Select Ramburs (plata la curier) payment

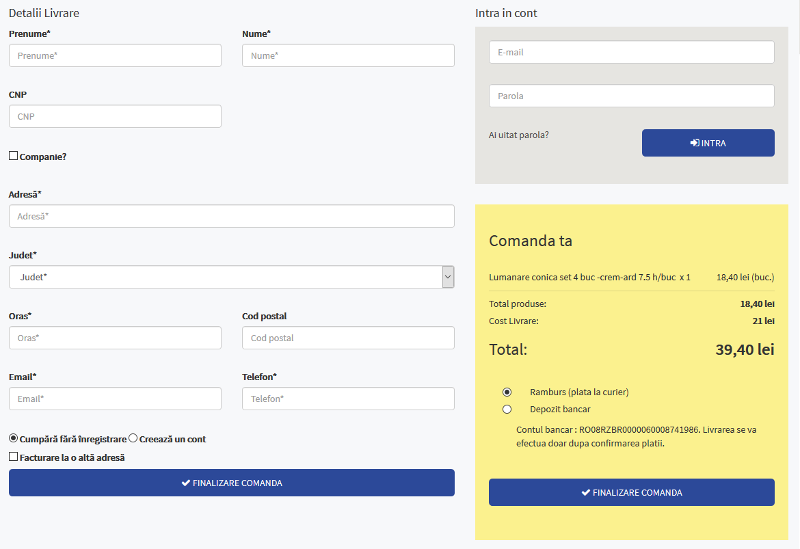click(507, 392)
